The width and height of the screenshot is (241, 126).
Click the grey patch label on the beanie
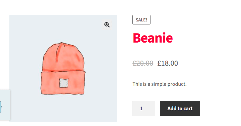click(64, 83)
